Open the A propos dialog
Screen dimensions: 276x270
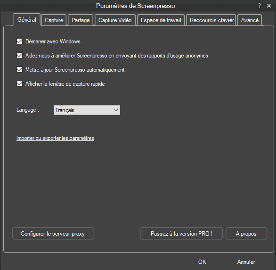coord(246,234)
